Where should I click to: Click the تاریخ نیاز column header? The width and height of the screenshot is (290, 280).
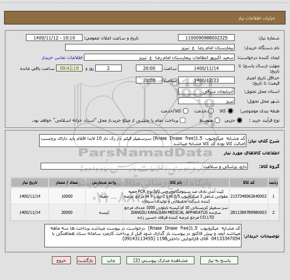click(30, 182)
